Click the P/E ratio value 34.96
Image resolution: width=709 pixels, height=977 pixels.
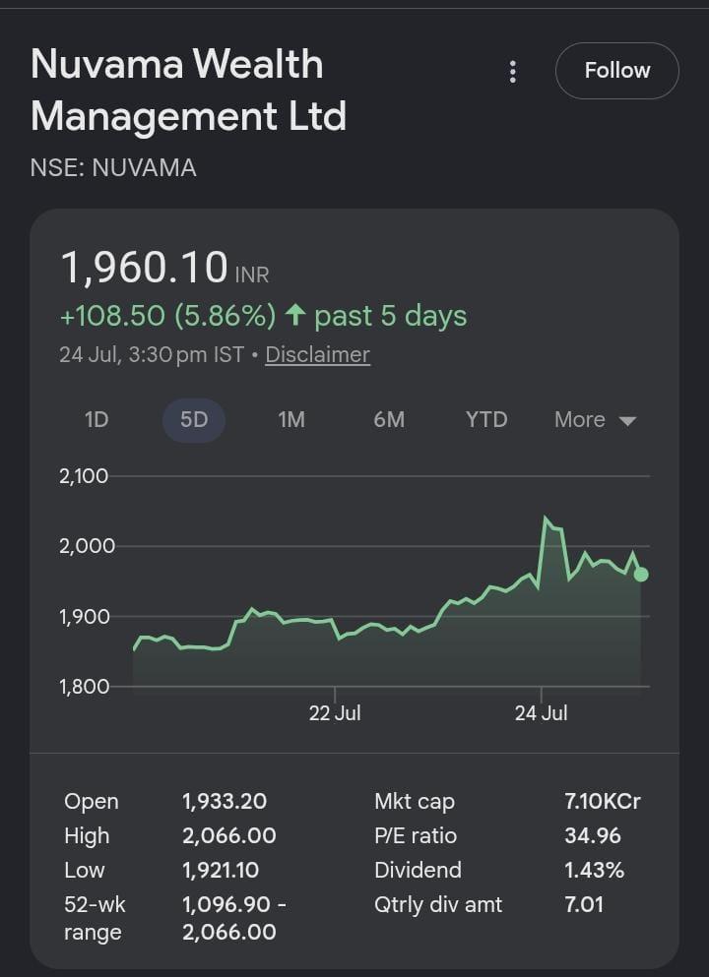click(593, 835)
